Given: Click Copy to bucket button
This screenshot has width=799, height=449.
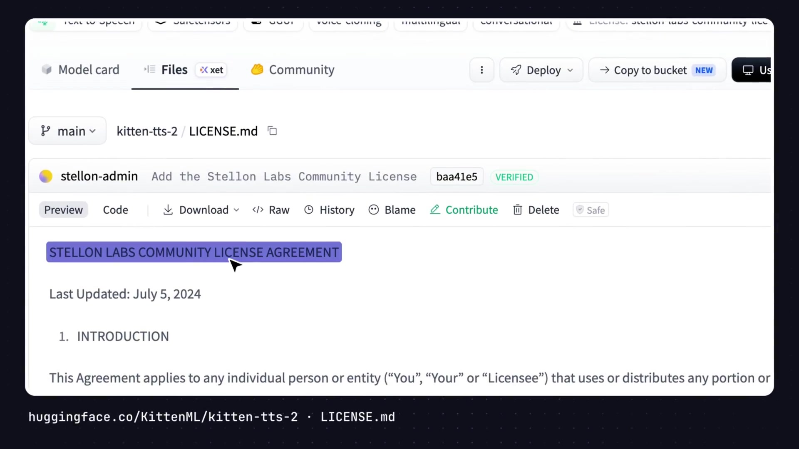Looking at the screenshot, I should pos(657,70).
